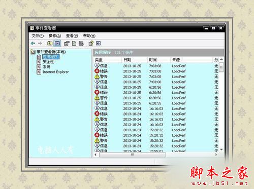Screen dimensions: 254x189
Task: Click the log icon beside Internet Explorer
Action: 39,72
